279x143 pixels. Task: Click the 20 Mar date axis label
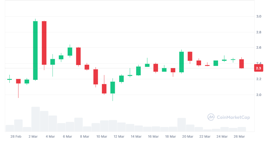(188, 137)
